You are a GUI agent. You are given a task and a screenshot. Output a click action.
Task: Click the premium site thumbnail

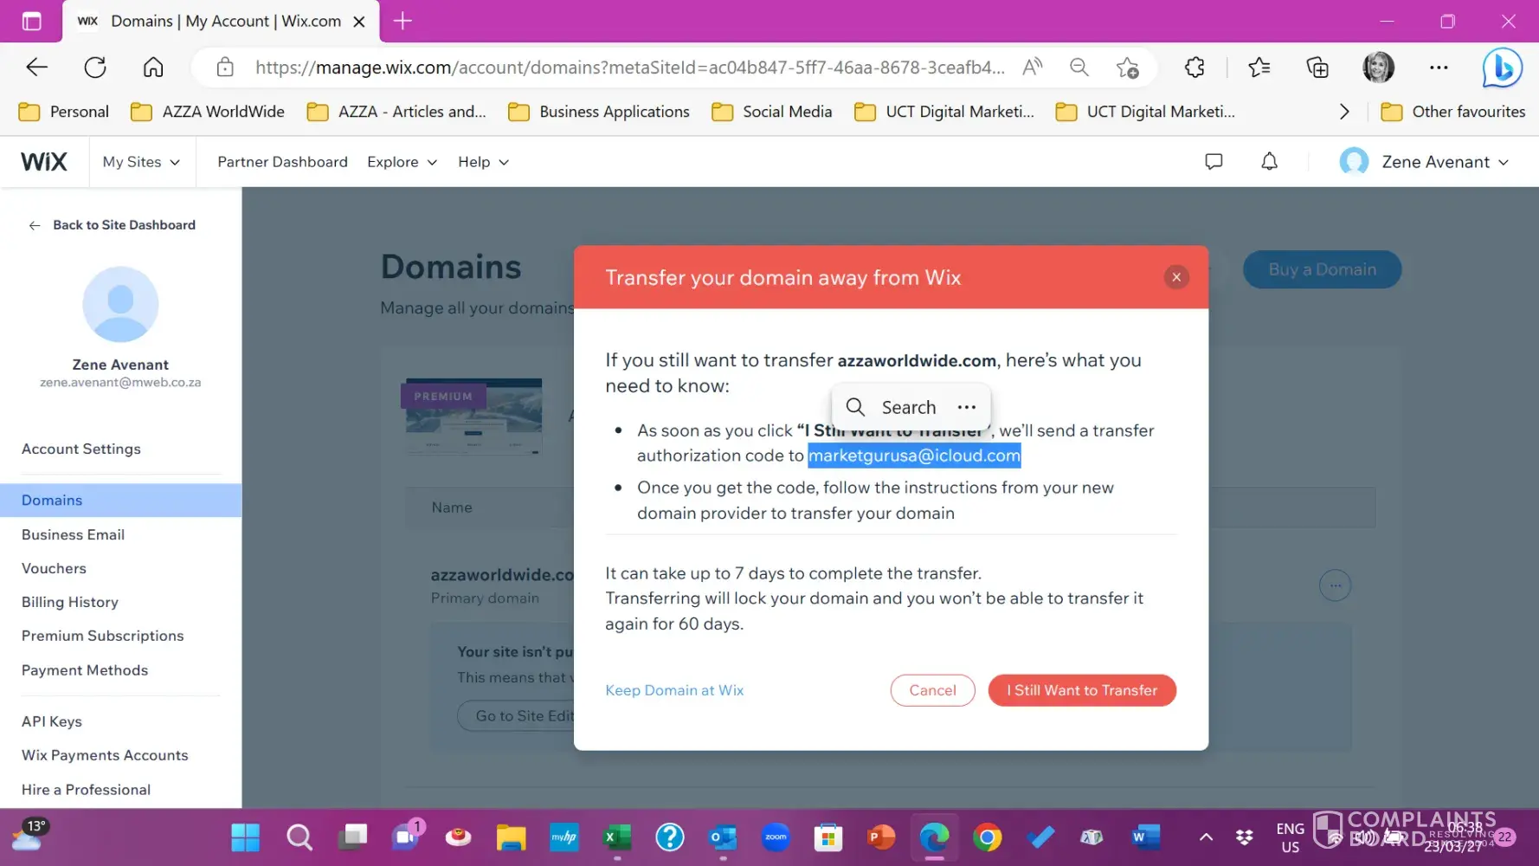tap(474, 417)
